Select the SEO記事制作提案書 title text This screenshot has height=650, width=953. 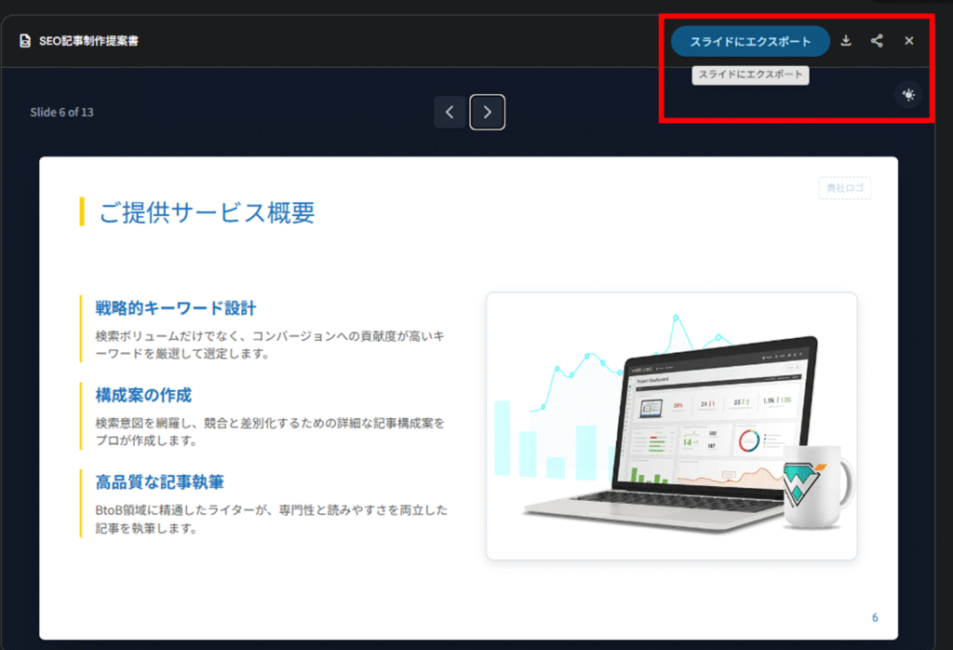coord(89,42)
